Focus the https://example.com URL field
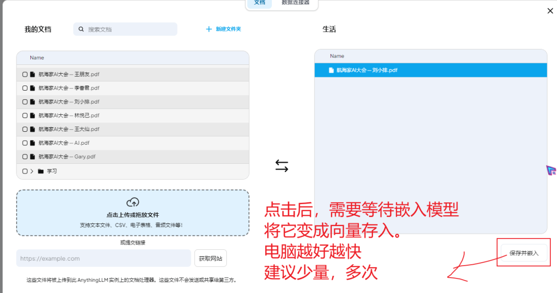Screen dimensions: 557x293 [x=104, y=258]
